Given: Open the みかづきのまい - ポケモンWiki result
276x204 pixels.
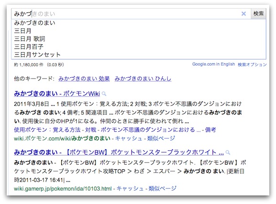Looking at the screenshot, I should pyautogui.click(x=57, y=94).
